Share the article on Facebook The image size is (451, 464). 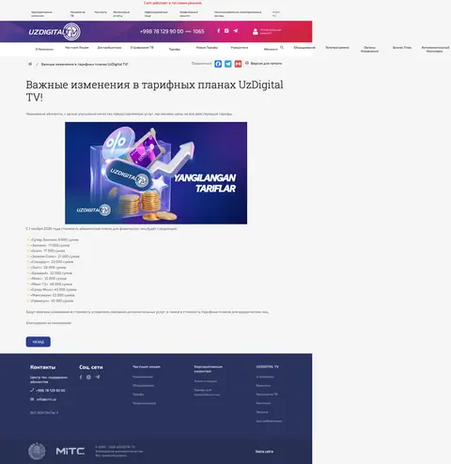point(218,64)
